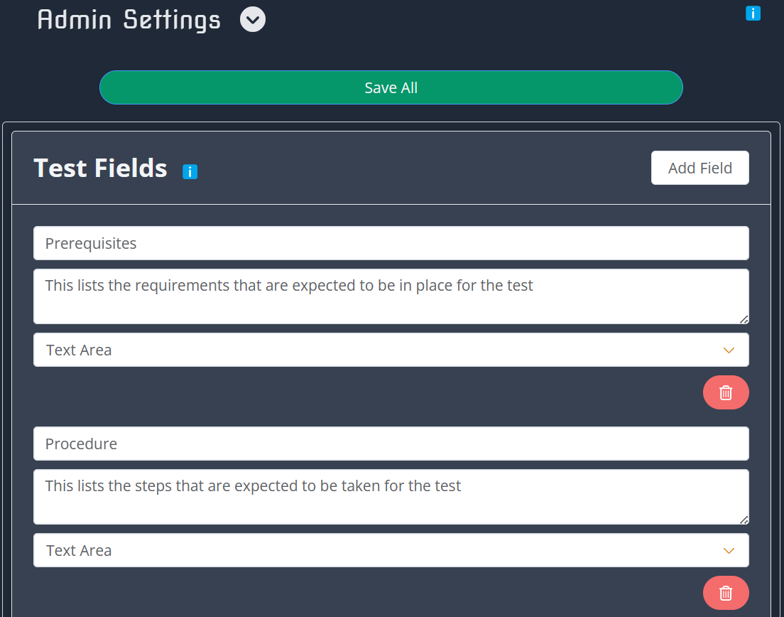
Task: Select the Prerequisites name input field
Action: 391,242
